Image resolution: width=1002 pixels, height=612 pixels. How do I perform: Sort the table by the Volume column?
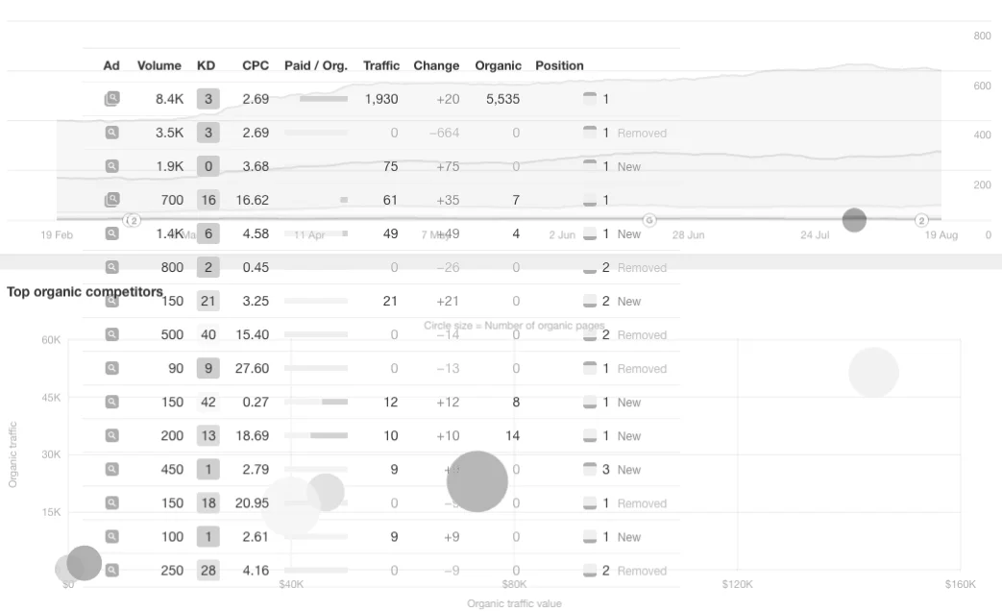159,65
